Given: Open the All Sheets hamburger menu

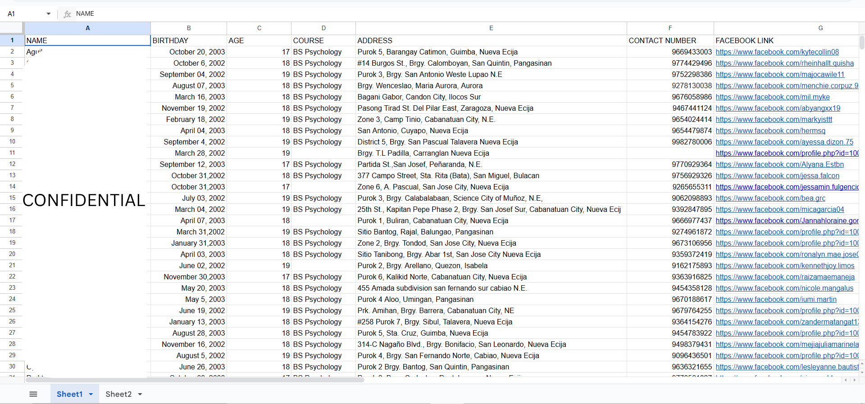Looking at the screenshot, I should click(33, 394).
